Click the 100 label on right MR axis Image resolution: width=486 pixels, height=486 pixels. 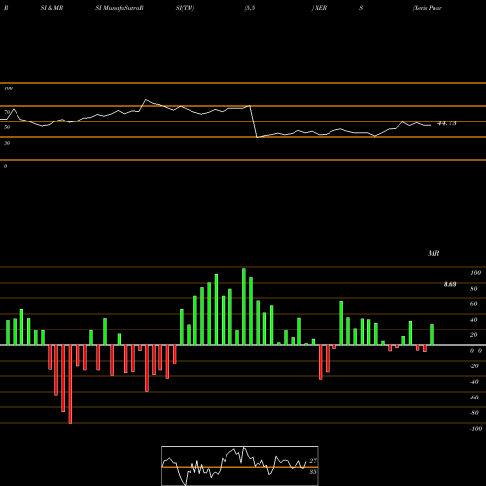[x=475, y=273]
